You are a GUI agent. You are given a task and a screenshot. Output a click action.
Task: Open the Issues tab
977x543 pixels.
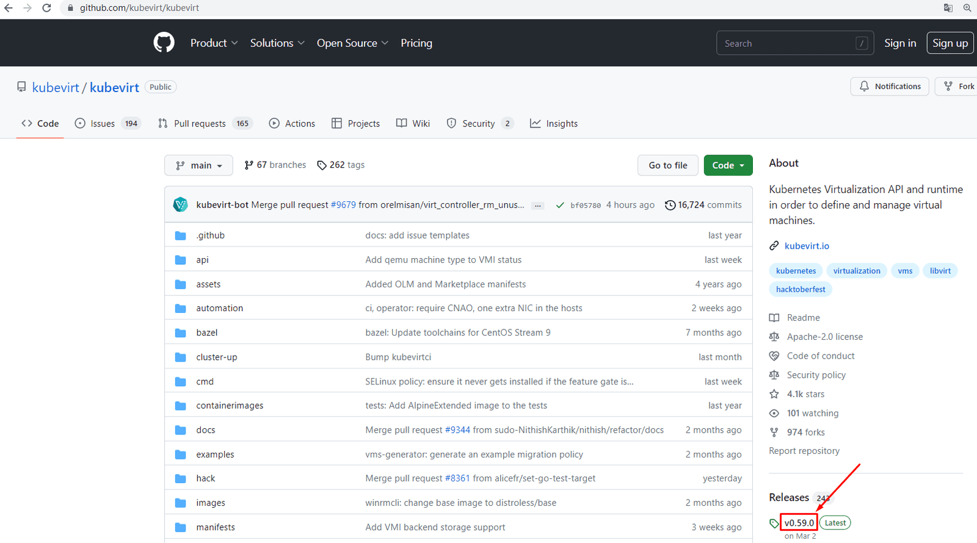point(107,123)
